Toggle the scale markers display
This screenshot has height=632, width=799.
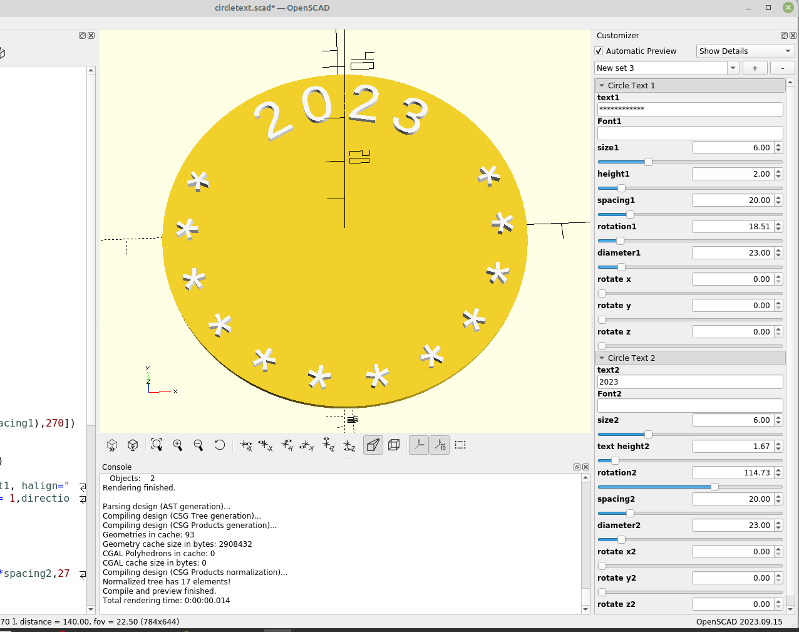point(439,445)
